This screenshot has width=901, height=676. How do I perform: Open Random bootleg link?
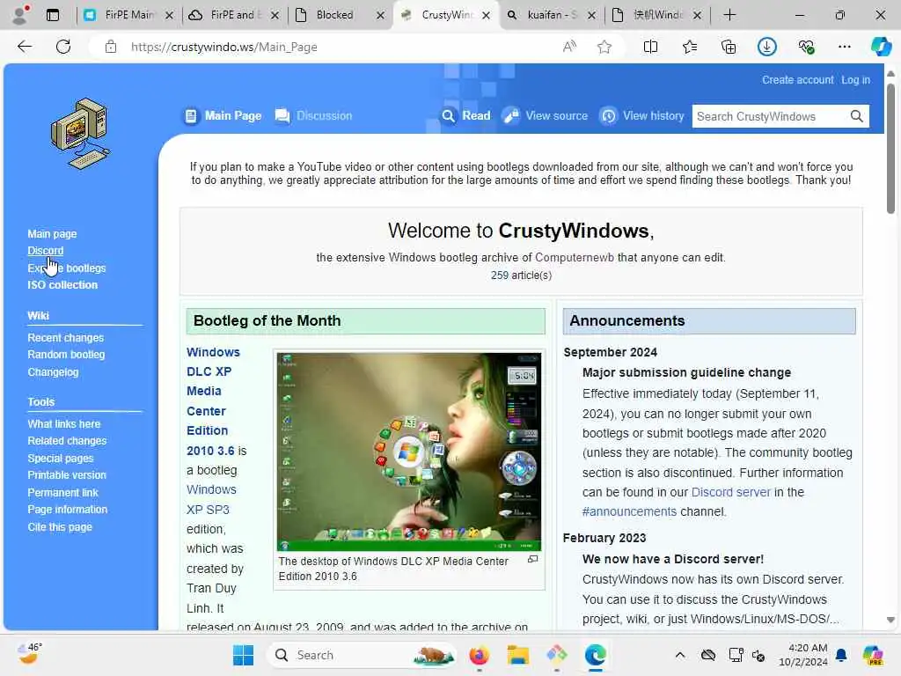66,355
